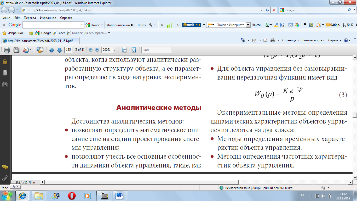Open Word from the taskbar

(119, 195)
